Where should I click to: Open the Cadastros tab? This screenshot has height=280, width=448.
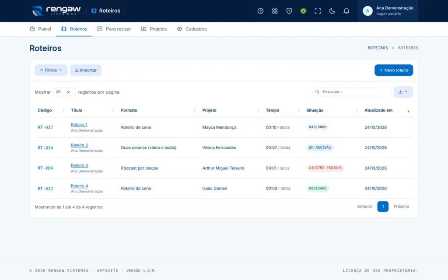(192, 29)
